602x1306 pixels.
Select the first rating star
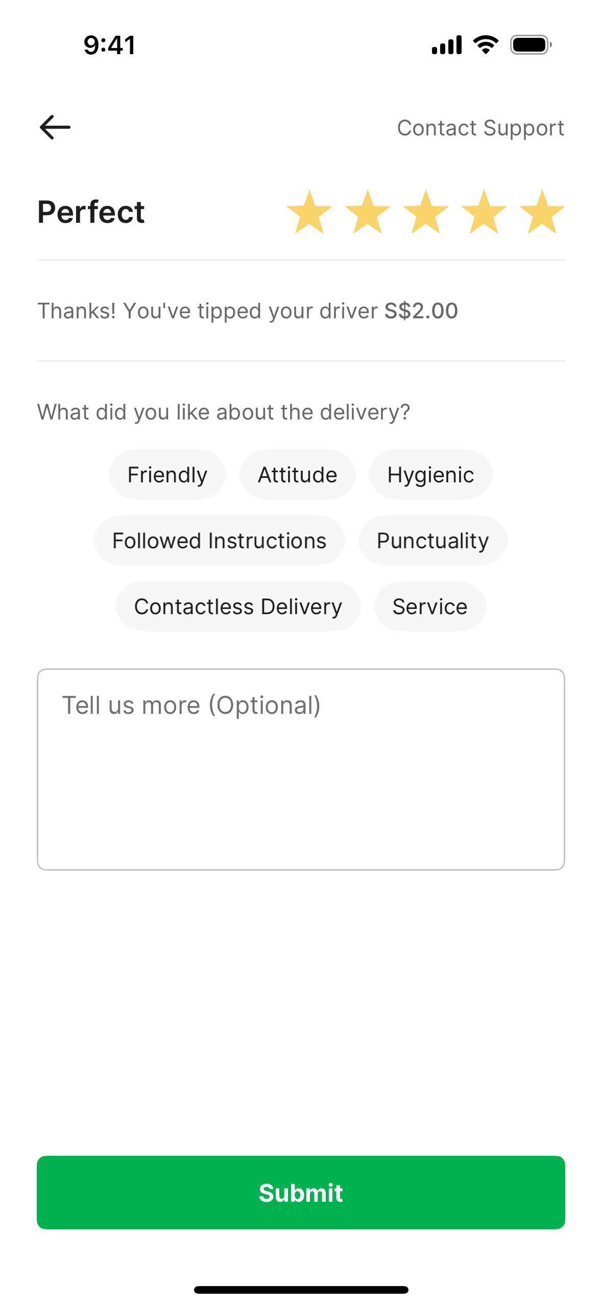[309, 212]
